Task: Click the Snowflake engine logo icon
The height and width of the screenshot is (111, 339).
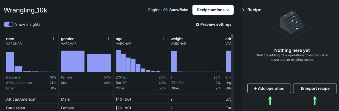Action: pos(165,10)
